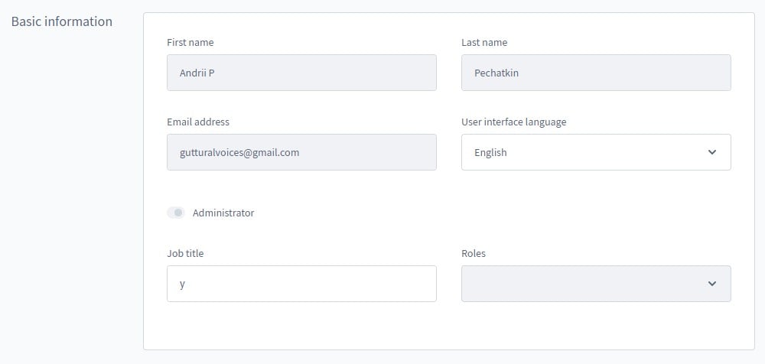Click the Last name field showing Pechatkin
Screen dimensions: 765x364
click(596, 73)
